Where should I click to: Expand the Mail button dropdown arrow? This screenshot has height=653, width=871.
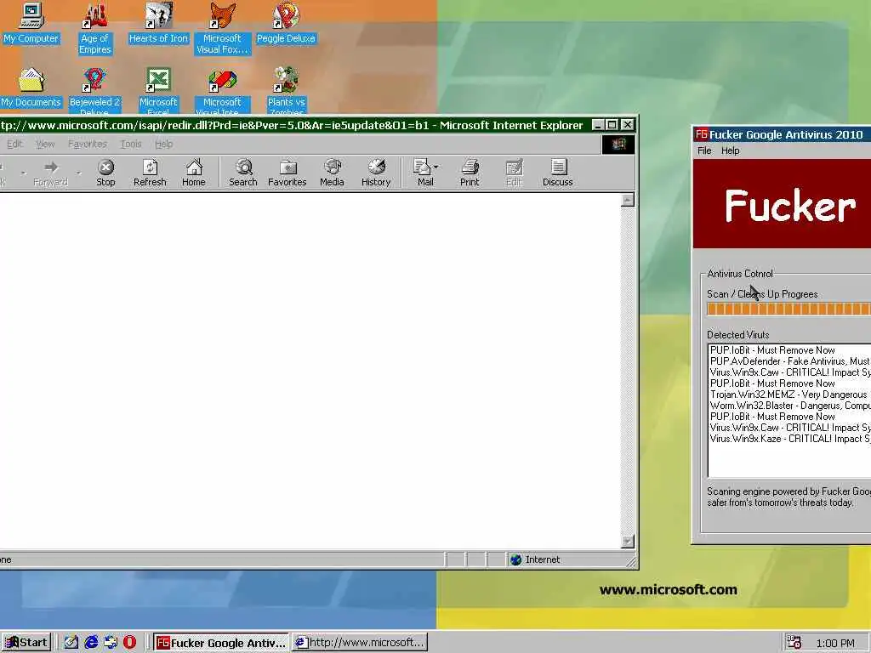(436, 167)
